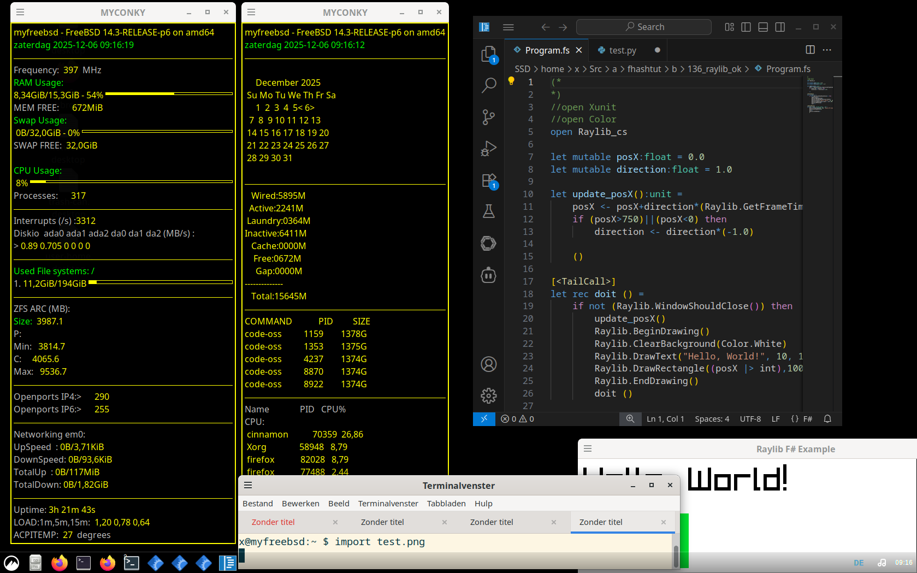Toggle the primary side bar layout button
Screen dimensions: 917x573
(746, 27)
